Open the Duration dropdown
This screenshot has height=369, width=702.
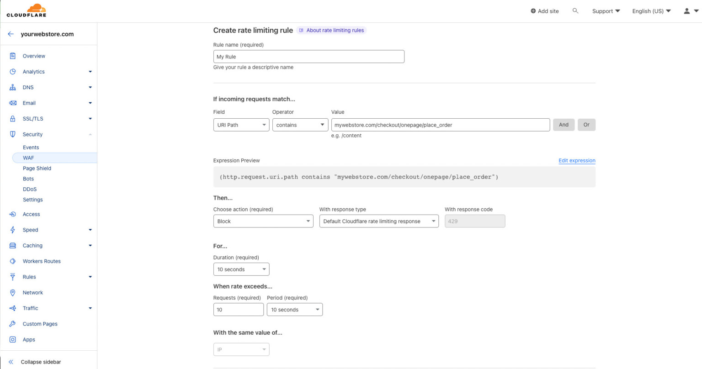241,269
